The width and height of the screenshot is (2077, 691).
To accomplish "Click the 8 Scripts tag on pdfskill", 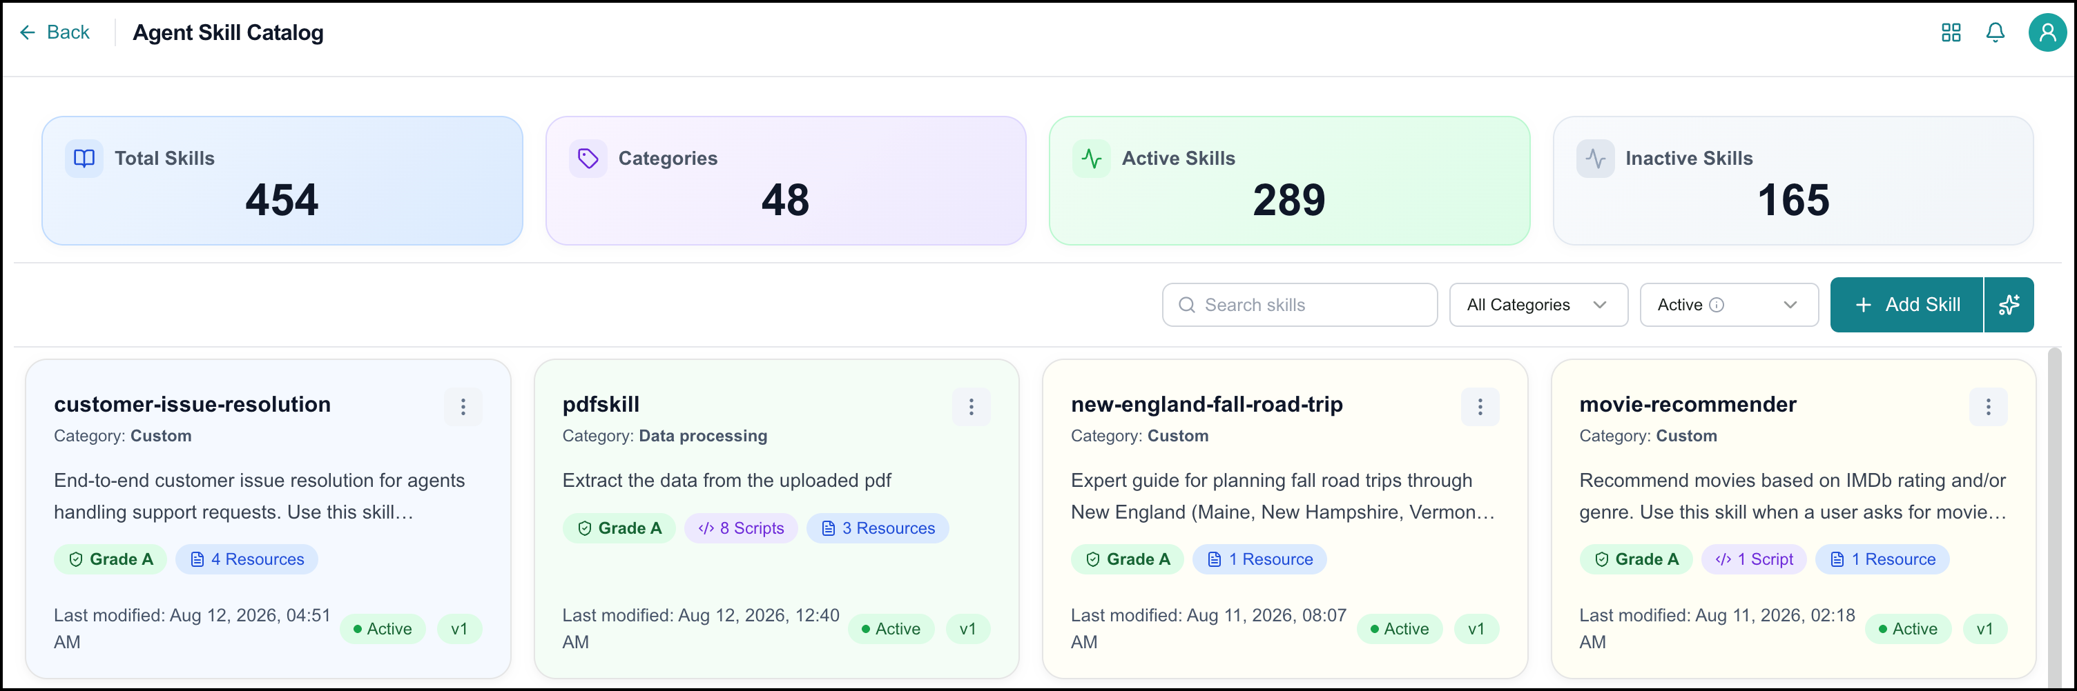I will coord(740,528).
